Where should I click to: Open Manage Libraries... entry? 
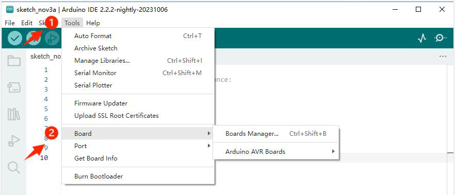[138, 61]
